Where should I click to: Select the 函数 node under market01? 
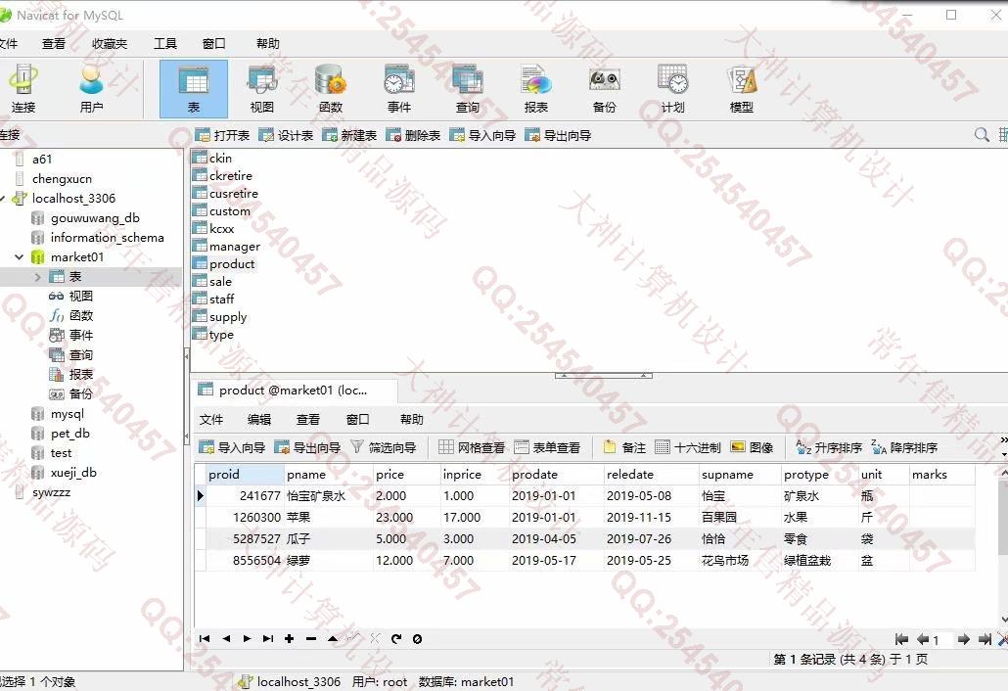pos(81,315)
